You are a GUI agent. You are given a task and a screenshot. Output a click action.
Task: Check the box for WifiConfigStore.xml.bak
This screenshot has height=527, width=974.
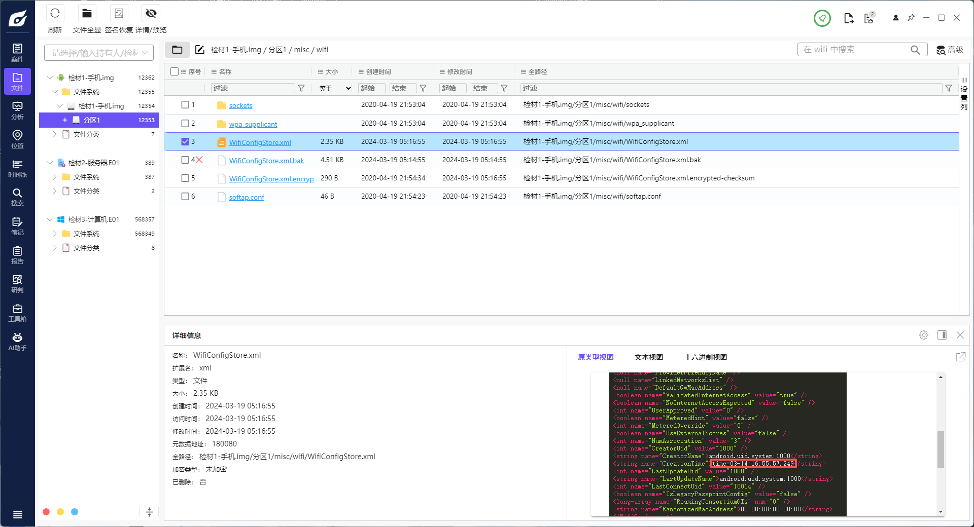[185, 160]
